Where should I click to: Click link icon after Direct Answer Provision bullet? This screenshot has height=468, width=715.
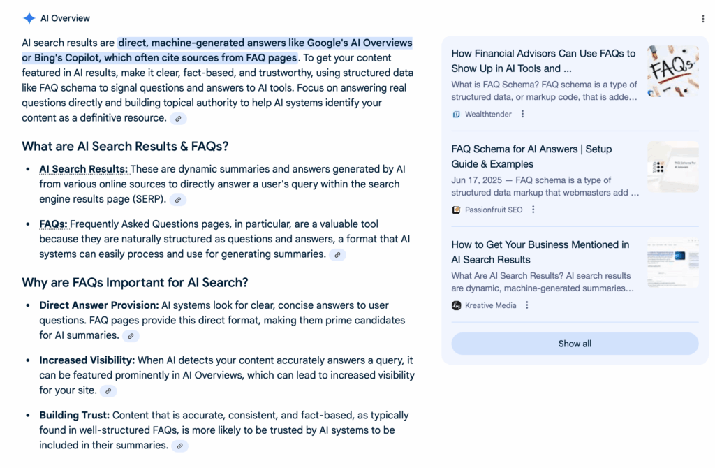click(131, 336)
